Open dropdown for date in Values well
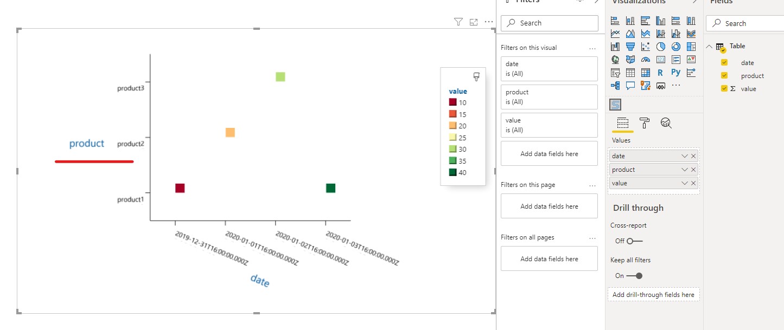The image size is (784, 330). (x=685, y=156)
